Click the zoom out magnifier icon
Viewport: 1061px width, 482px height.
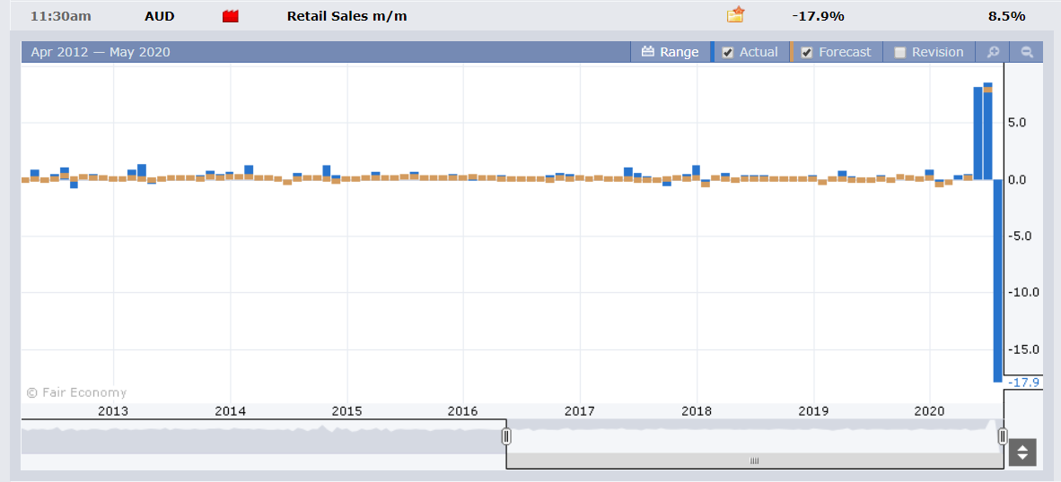click(1027, 52)
